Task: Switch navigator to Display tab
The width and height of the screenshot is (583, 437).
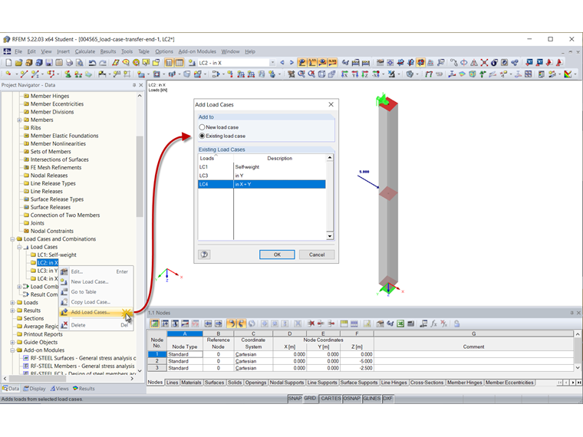Action: [35, 389]
